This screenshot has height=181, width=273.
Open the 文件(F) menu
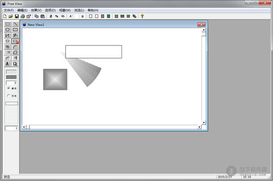(9, 10)
